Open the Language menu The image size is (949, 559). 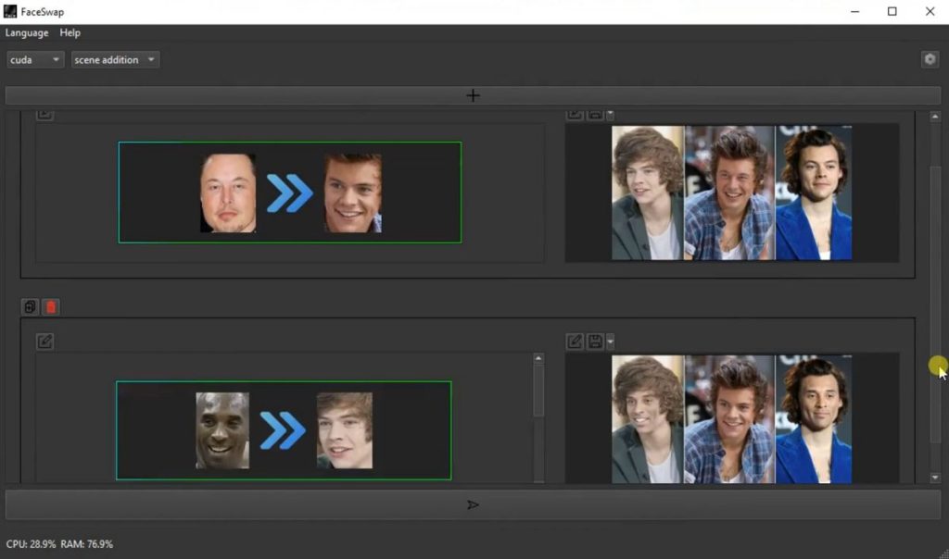tap(27, 32)
